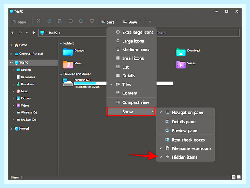Collapse This PC tree node
Viewport: 250px width, 188px height.
[x=11, y=63]
